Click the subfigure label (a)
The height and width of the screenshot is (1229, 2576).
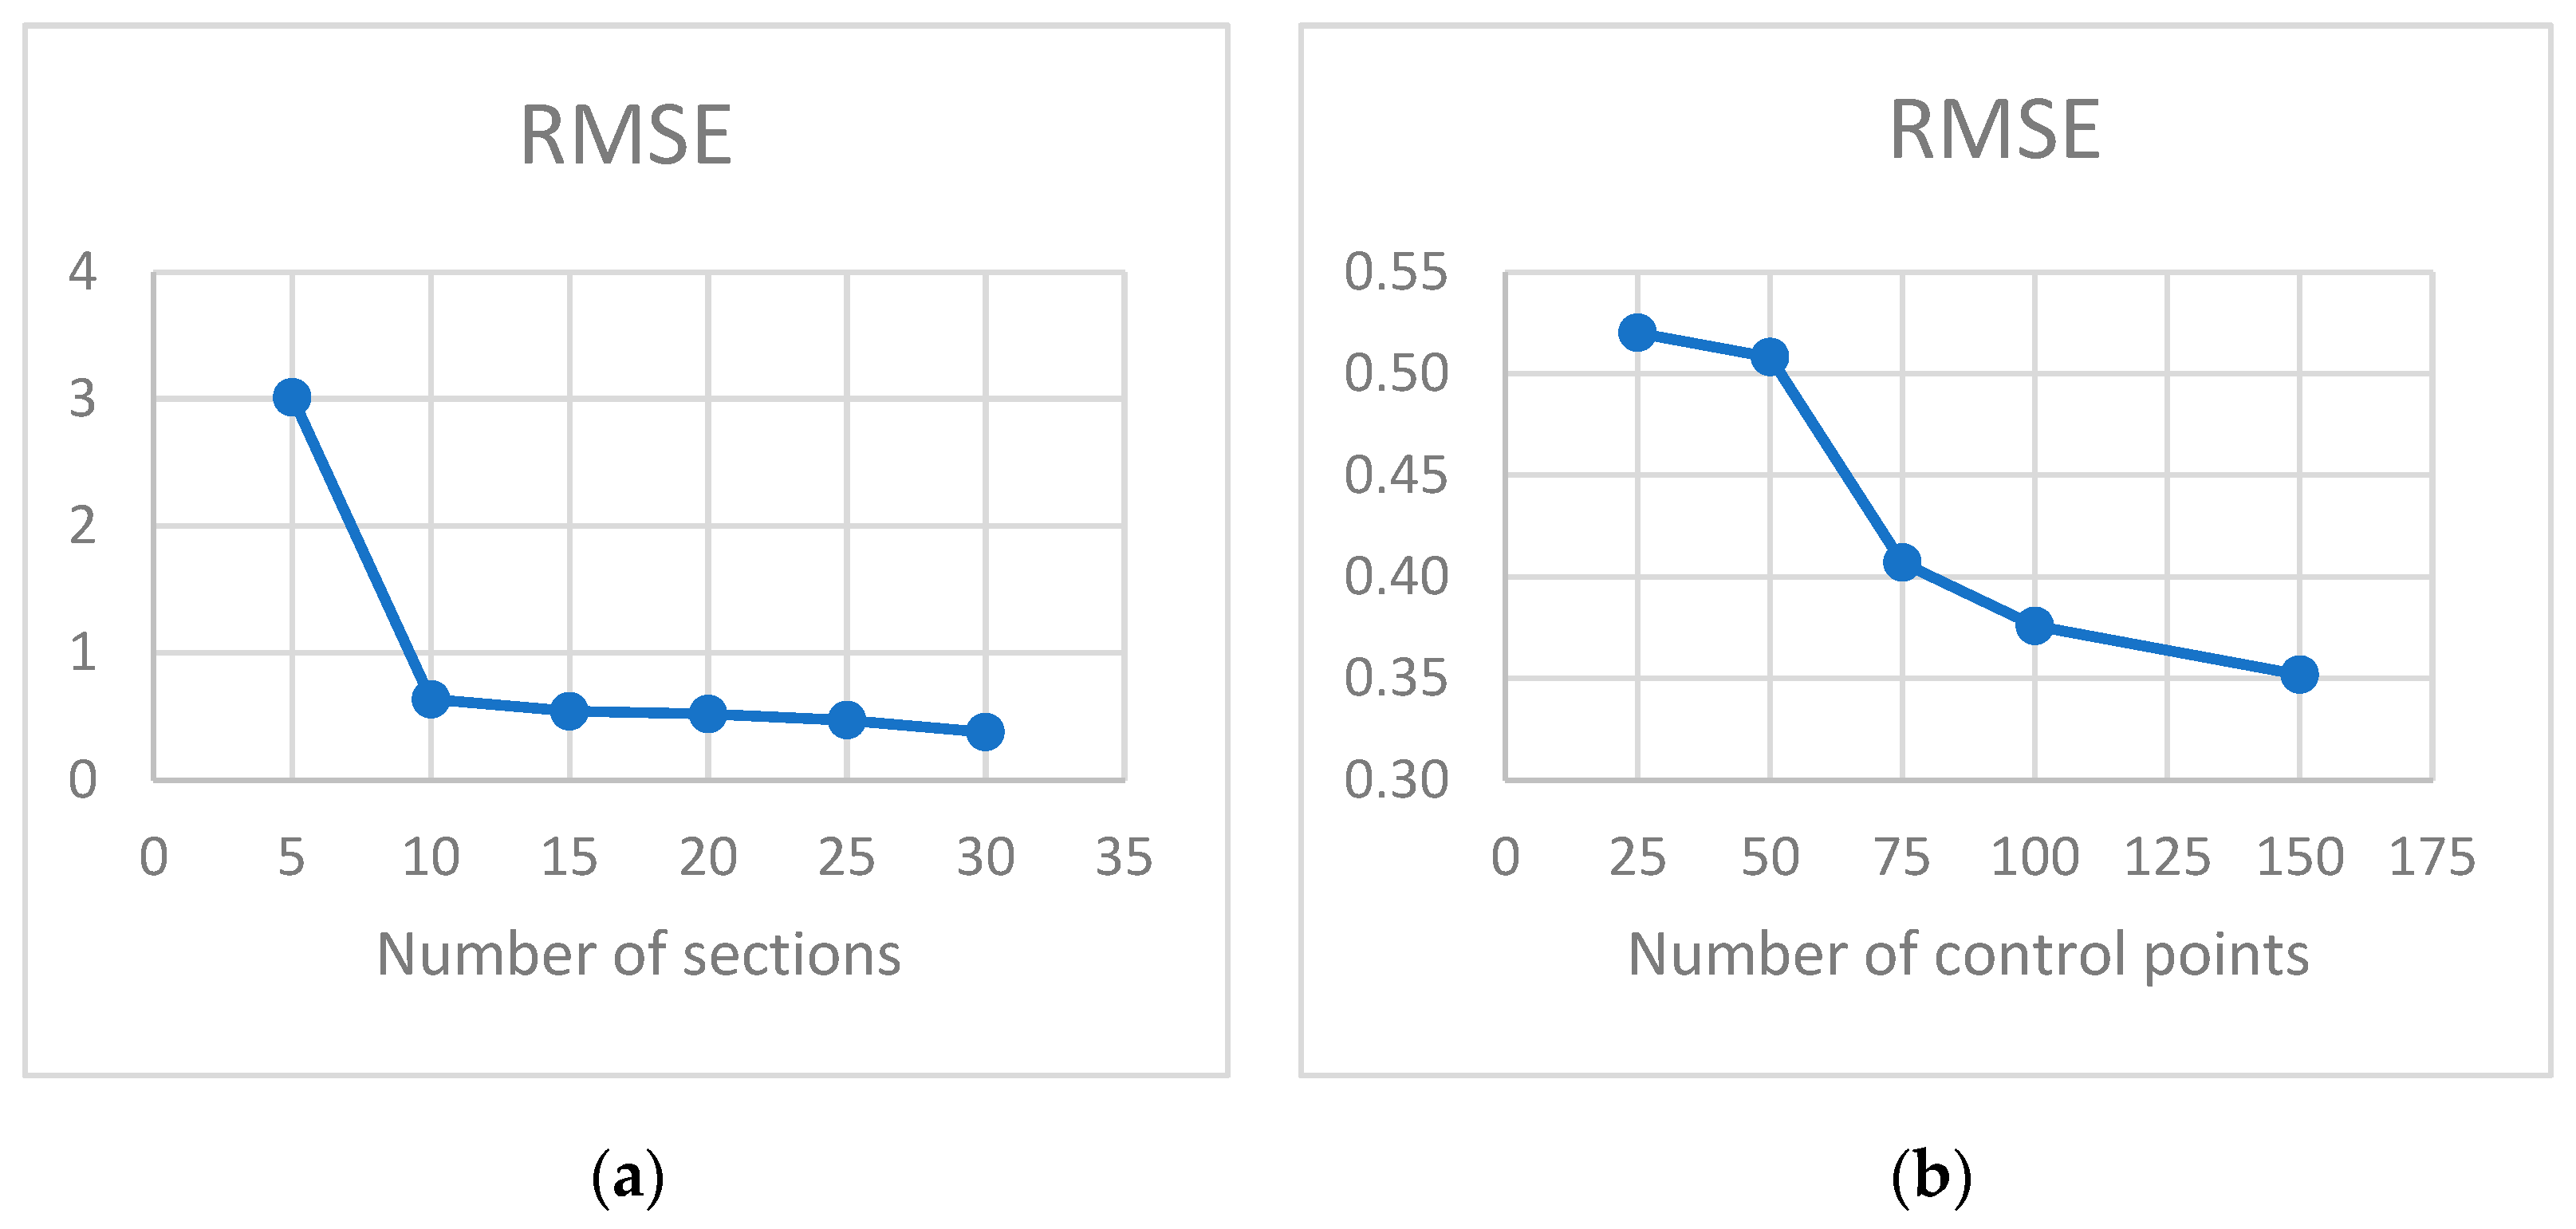click(x=627, y=1177)
